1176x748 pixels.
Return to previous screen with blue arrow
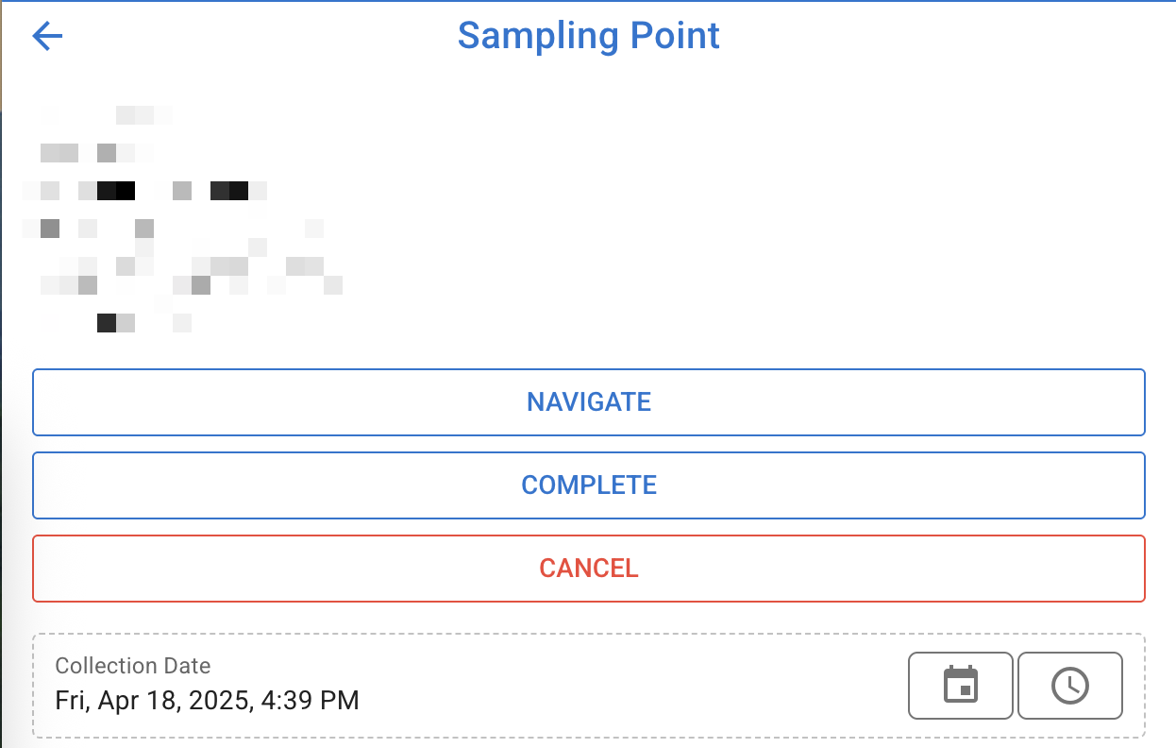point(47,37)
